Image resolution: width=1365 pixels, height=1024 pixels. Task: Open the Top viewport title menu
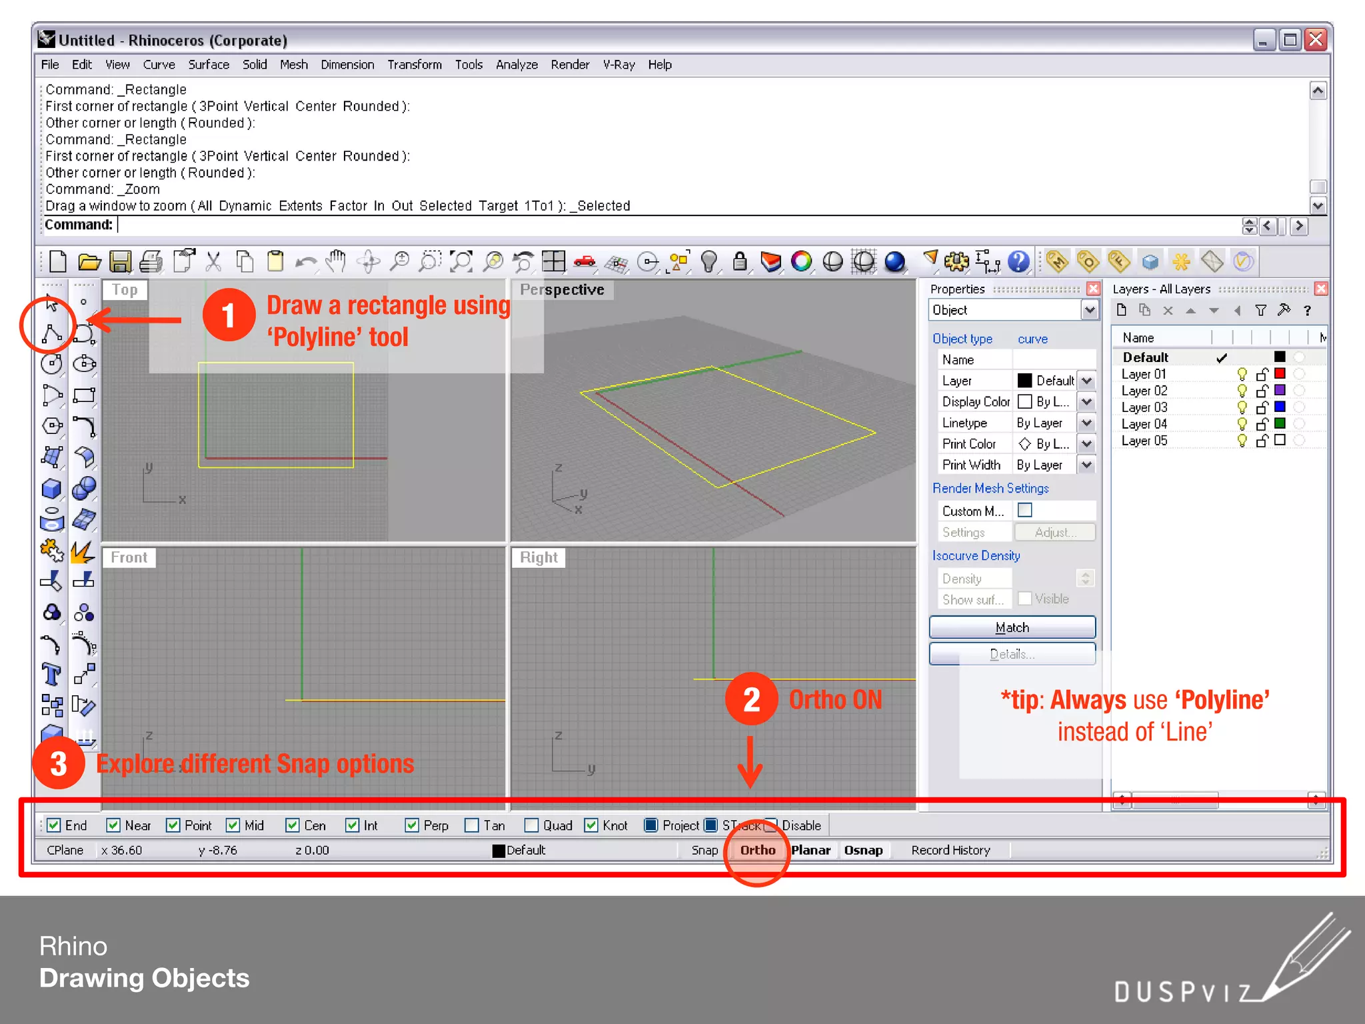(x=125, y=290)
